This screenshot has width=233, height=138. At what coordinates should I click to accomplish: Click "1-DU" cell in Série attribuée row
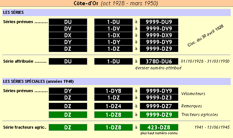(x=114, y=62)
